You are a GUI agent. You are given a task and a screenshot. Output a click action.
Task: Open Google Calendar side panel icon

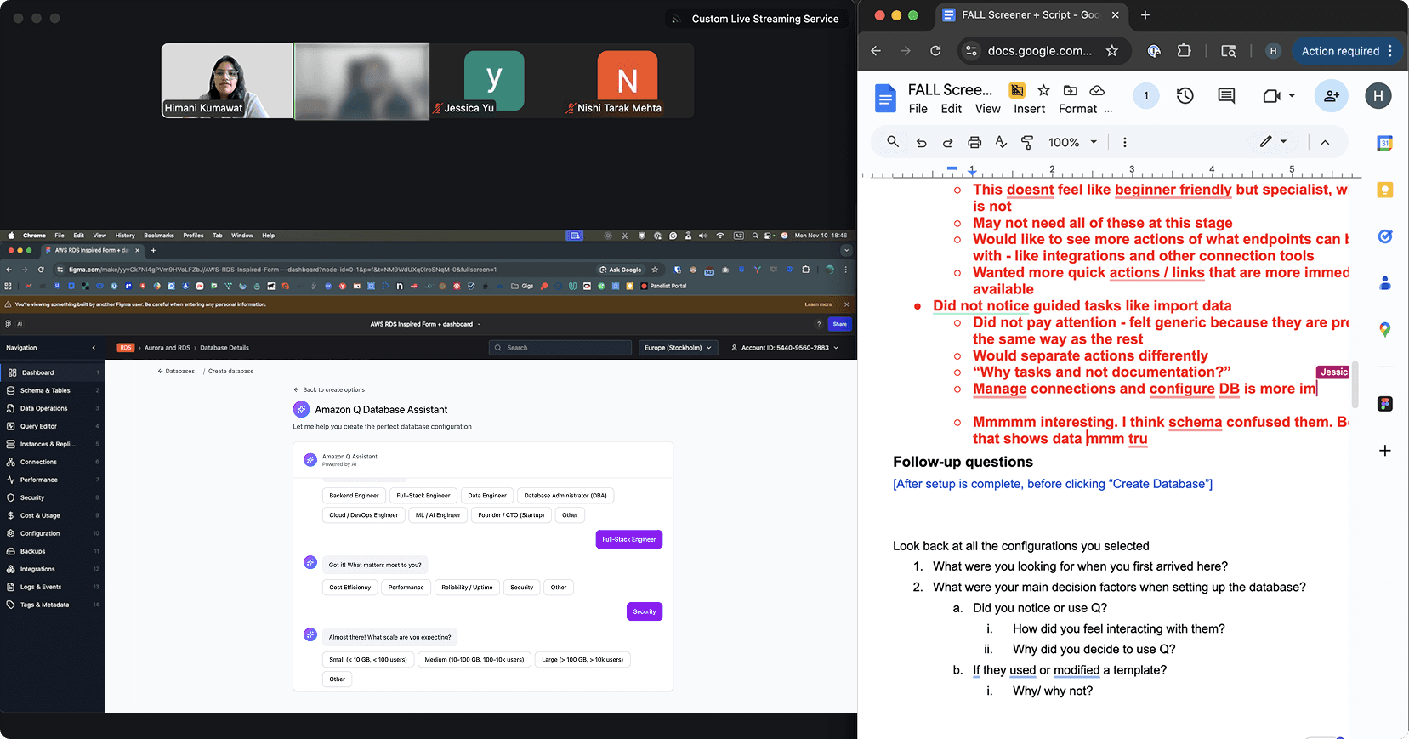[x=1385, y=144]
